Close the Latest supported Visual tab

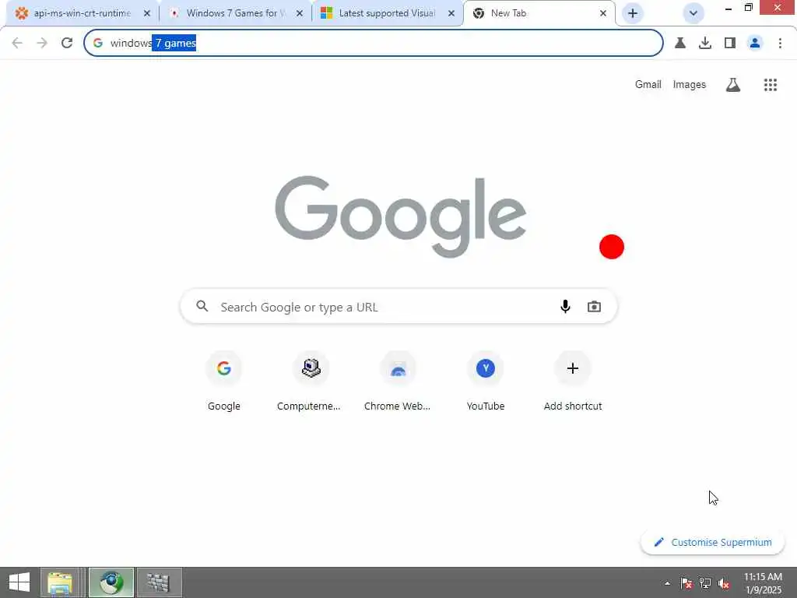pyautogui.click(x=451, y=14)
